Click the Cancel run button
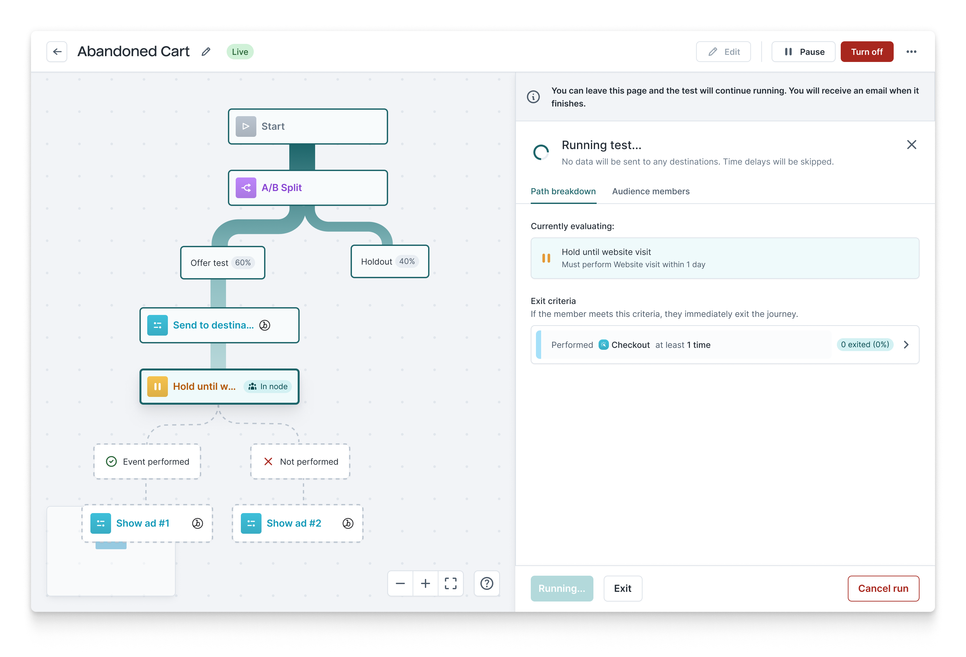966x657 pixels. point(883,589)
